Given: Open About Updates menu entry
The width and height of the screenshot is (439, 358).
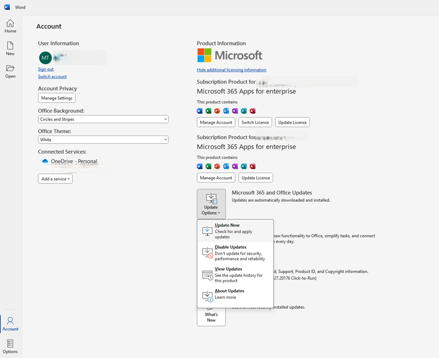Looking at the screenshot, I should pos(235,296).
